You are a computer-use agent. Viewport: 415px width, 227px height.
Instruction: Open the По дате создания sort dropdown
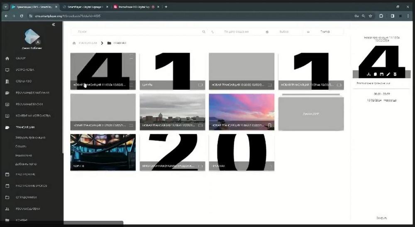(x=236, y=32)
